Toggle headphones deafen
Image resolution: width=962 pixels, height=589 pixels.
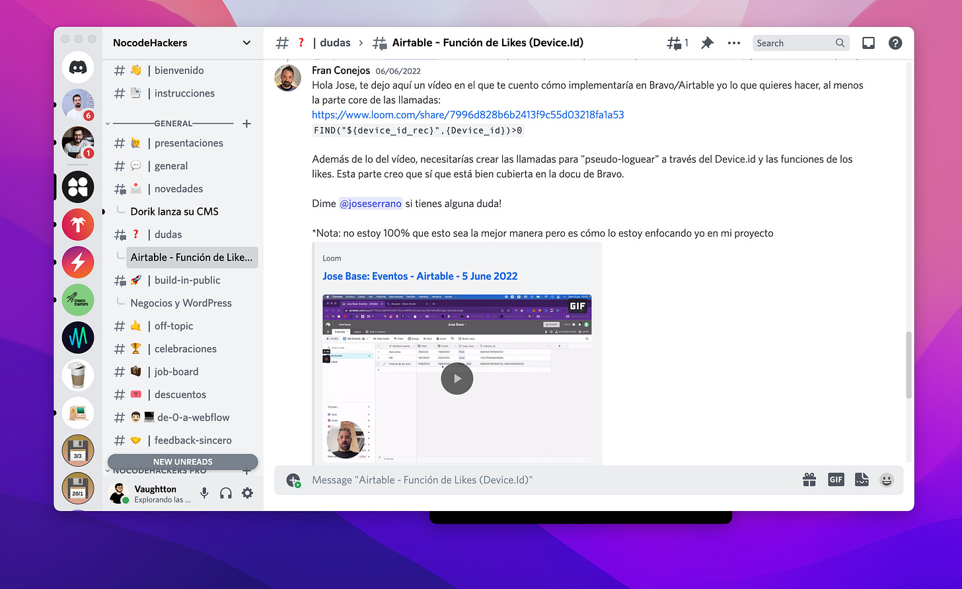[x=226, y=493]
